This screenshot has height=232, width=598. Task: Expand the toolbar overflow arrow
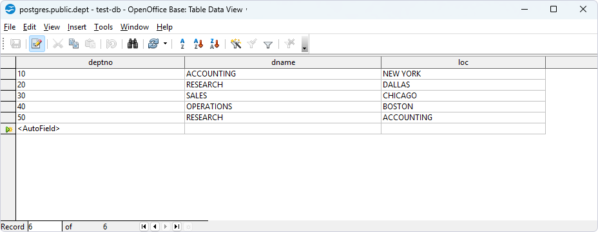click(x=304, y=44)
